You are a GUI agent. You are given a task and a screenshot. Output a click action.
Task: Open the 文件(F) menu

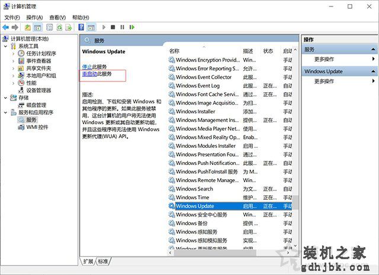click(x=12, y=17)
